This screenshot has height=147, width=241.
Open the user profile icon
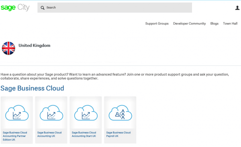(x=237, y=8)
